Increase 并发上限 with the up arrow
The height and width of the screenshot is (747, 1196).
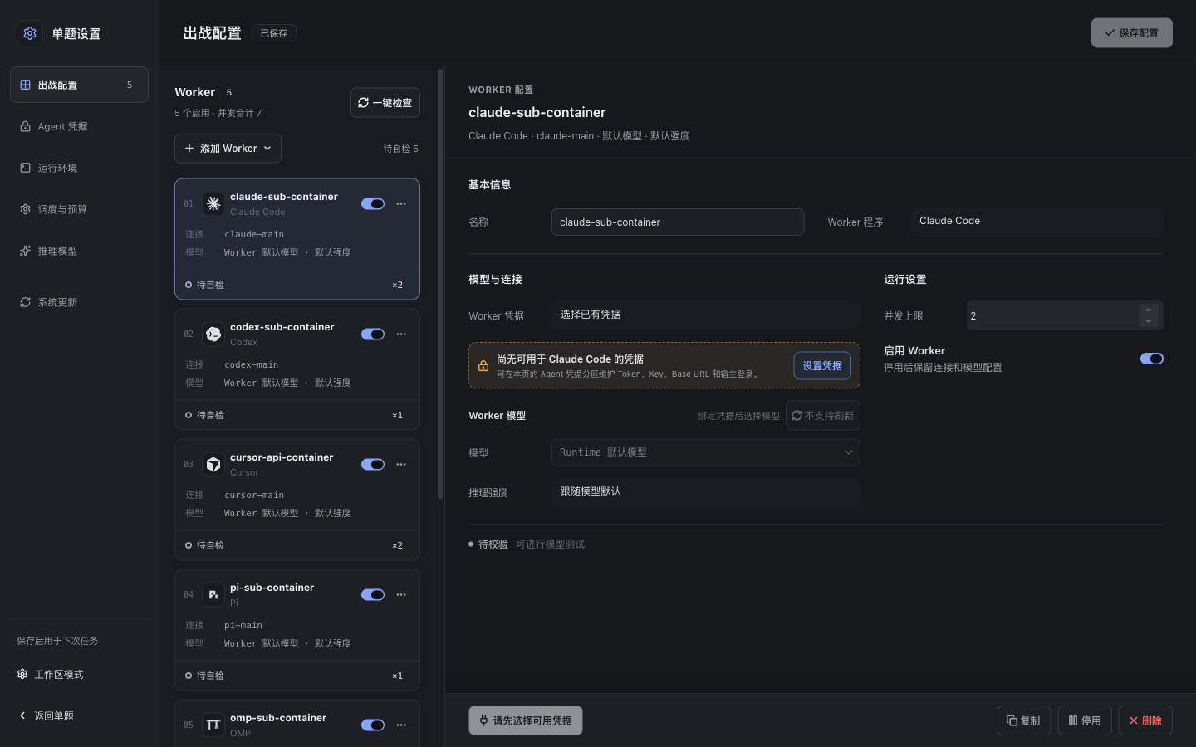pyautogui.click(x=1149, y=310)
